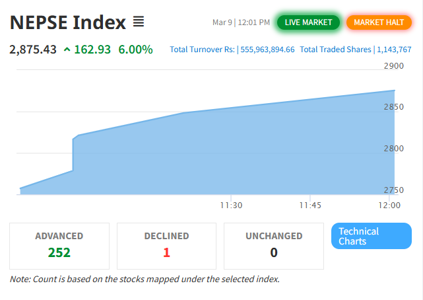The width and height of the screenshot is (423, 300).
Task: Click the 12:00 time axis label
Action: click(x=389, y=206)
